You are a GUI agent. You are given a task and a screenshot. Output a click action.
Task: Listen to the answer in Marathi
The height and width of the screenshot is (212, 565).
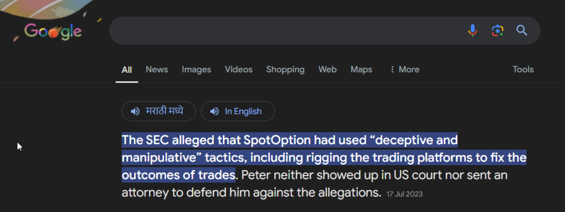pos(158,111)
